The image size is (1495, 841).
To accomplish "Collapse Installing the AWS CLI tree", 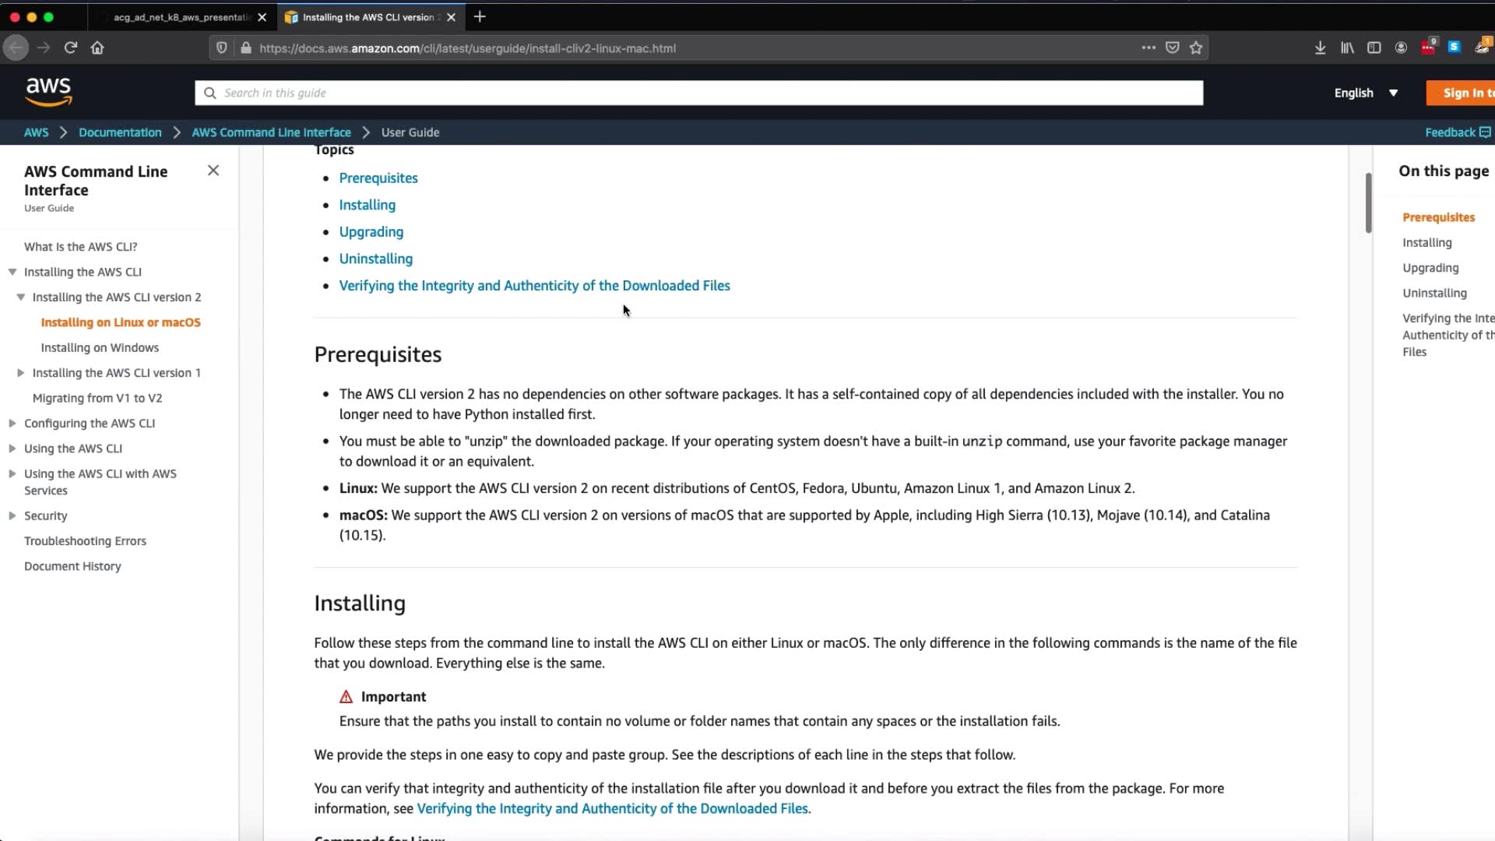I will pos(12,272).
